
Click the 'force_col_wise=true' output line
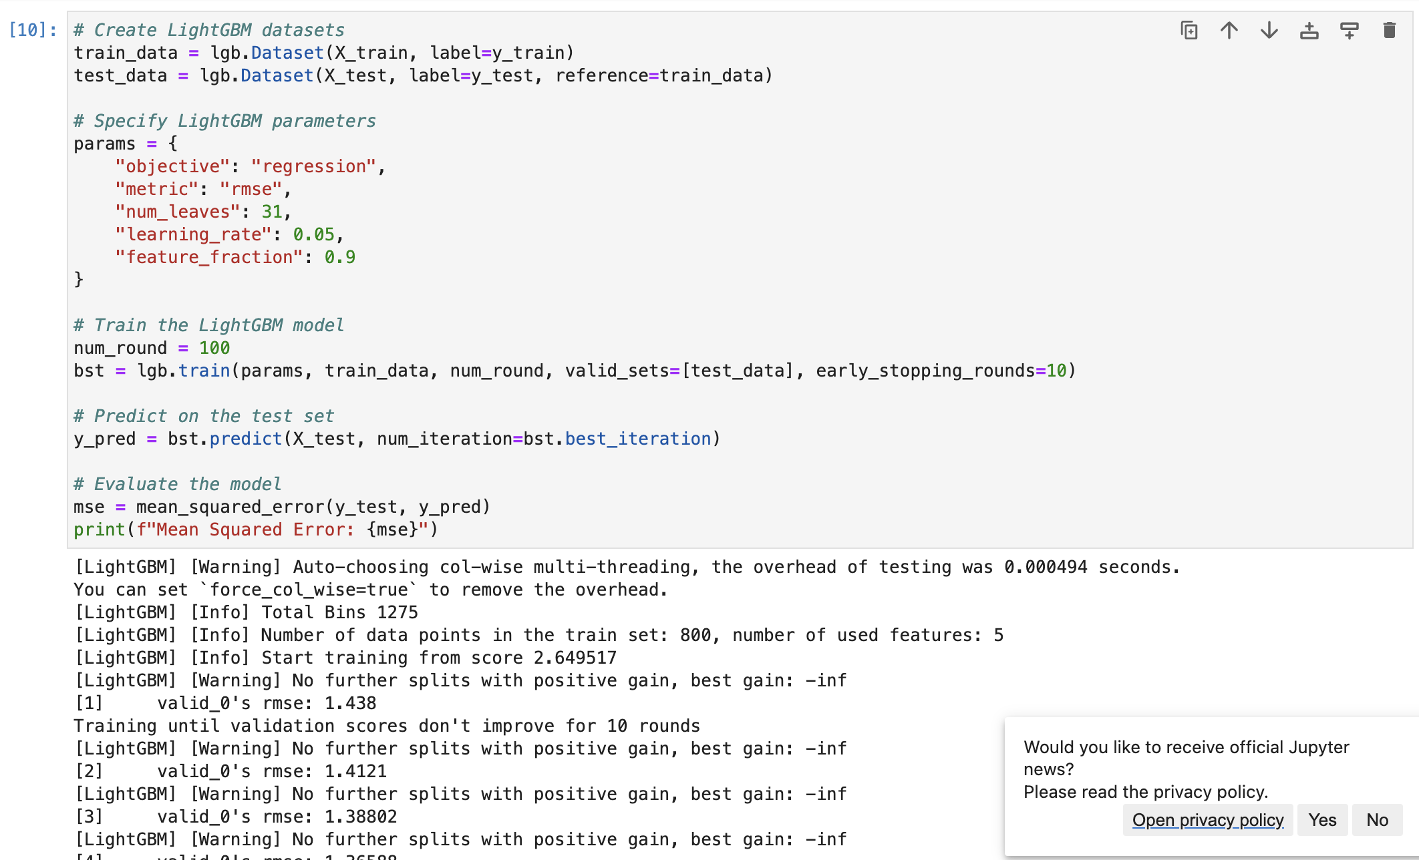(x=371, y=590)
